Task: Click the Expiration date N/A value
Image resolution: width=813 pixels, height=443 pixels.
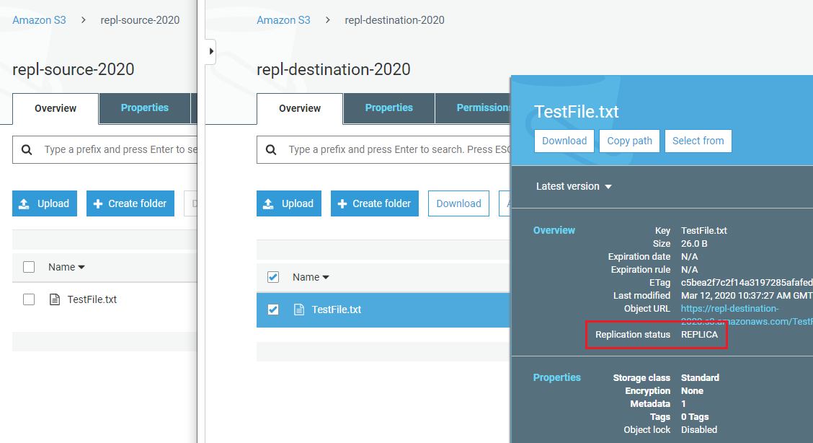Action: pos(689,257)
